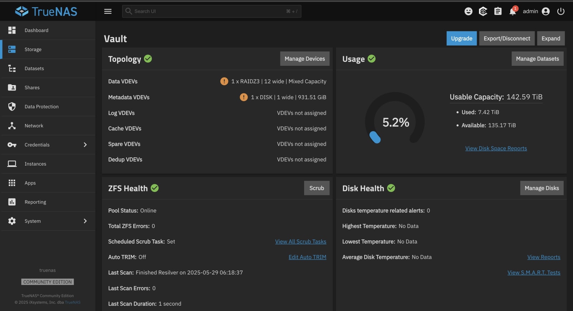Click the Apps grid icon

click(x=12, y=183)
